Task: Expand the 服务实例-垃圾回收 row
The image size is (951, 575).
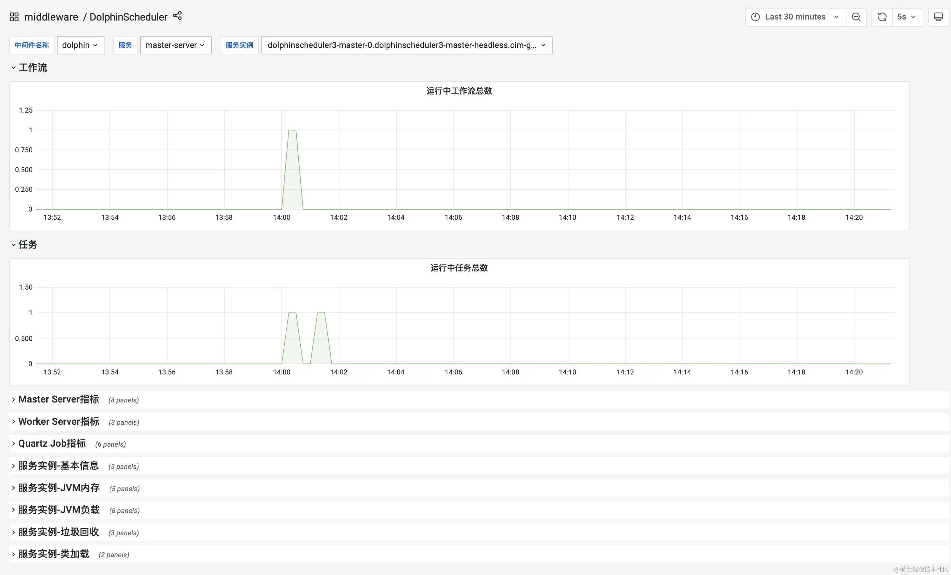Action: click(58, 532)
